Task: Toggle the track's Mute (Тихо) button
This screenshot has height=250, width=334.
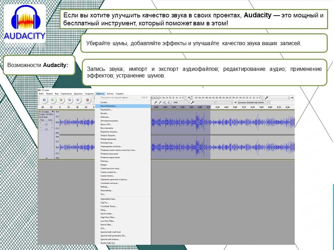Action: pyautogui.click(x=42, y=120)
